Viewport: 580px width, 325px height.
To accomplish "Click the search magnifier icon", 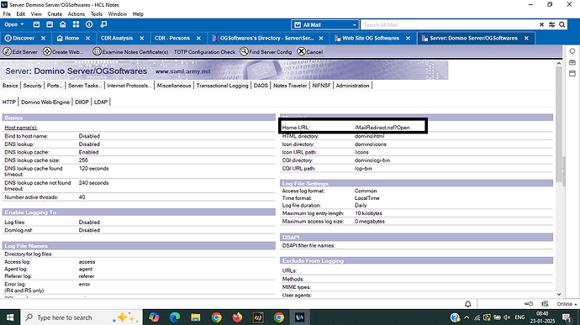I will 562,24.
